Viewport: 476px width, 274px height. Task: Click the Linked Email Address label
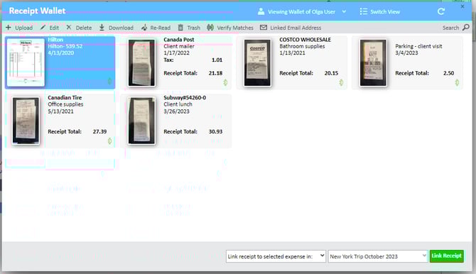click(296, 28)
